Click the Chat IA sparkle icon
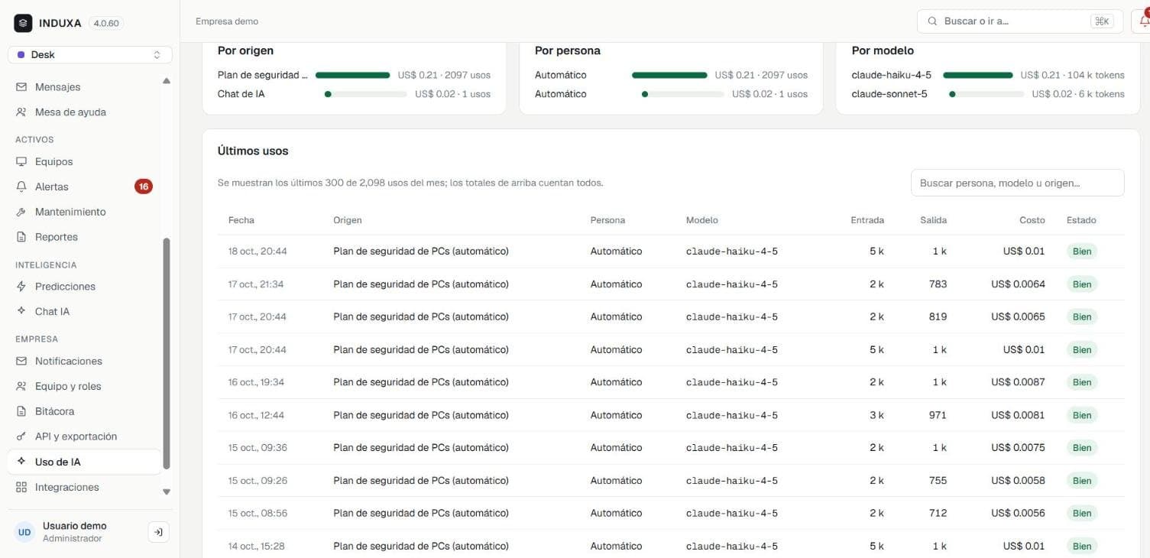 tap(21, 312)
